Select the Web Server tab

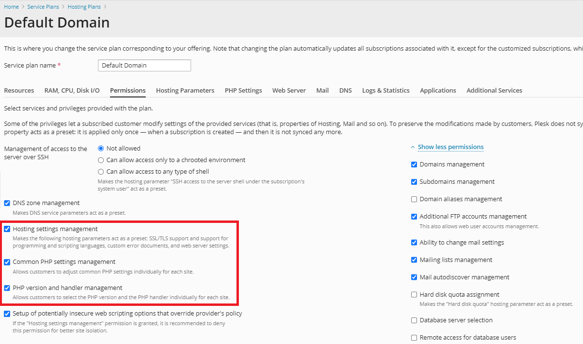pos(289,91)
